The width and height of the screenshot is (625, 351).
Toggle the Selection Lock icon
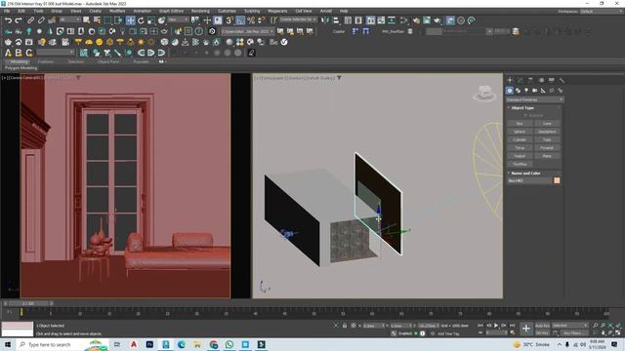point(345,326)
